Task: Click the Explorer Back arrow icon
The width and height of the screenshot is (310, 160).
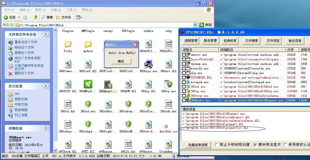Action: point(6,17)
